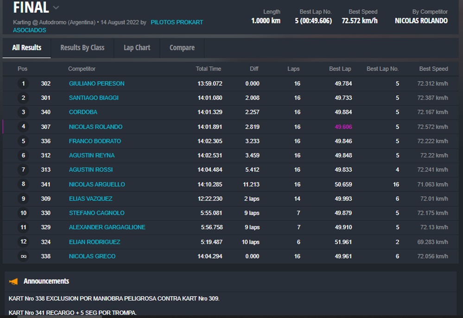Sort by the Best Lap column header
The height and width of the screenshot is (318, 463).
(340, 69)
